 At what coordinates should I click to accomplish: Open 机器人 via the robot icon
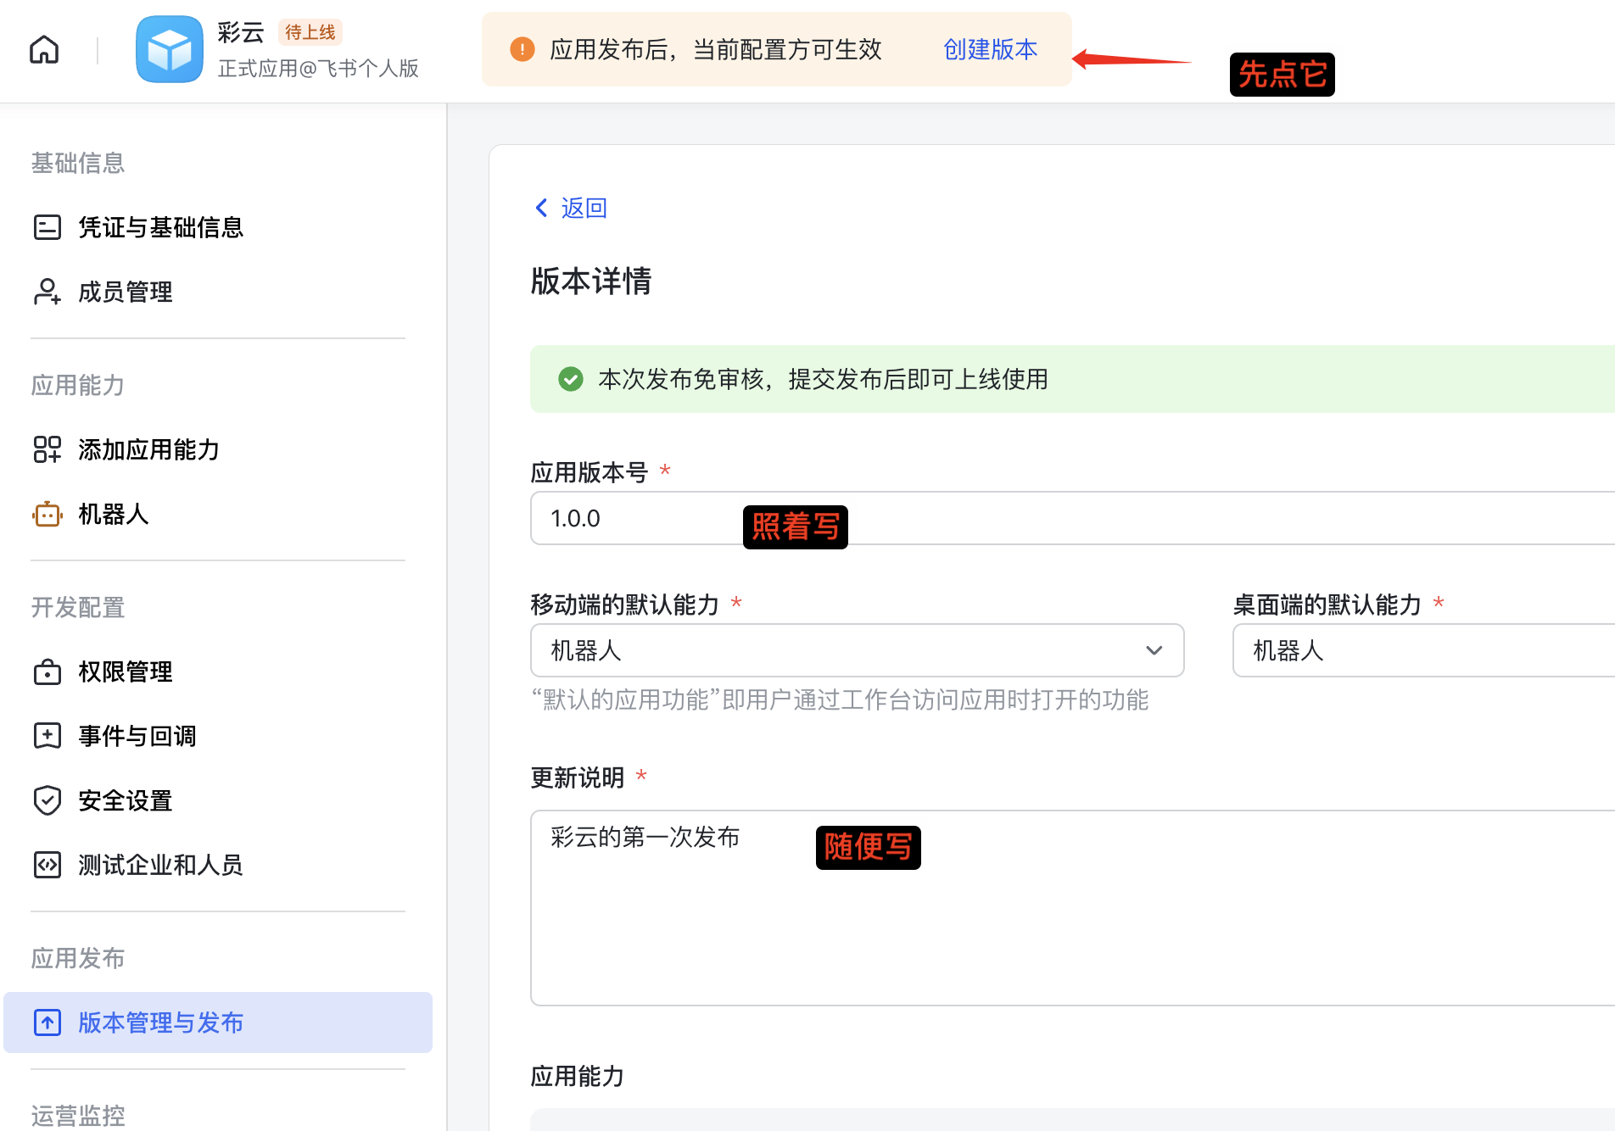click(47, 514)
